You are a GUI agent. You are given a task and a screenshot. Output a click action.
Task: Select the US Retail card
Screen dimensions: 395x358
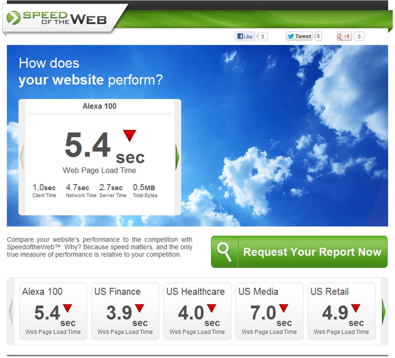coord(341,311)
